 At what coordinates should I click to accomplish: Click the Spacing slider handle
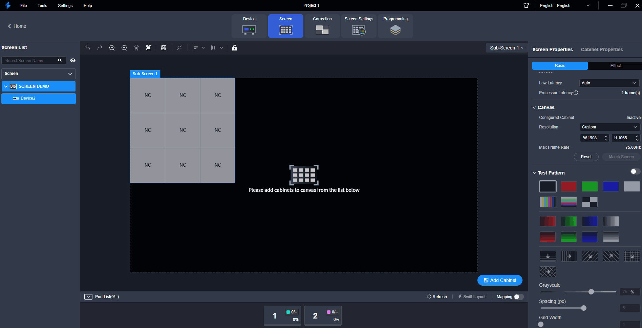(584, 308)
